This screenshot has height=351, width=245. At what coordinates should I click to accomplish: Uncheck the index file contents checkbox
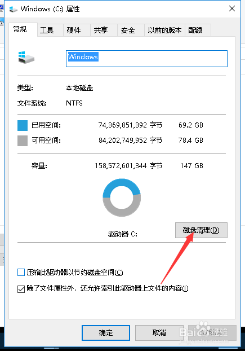(21, 289)
